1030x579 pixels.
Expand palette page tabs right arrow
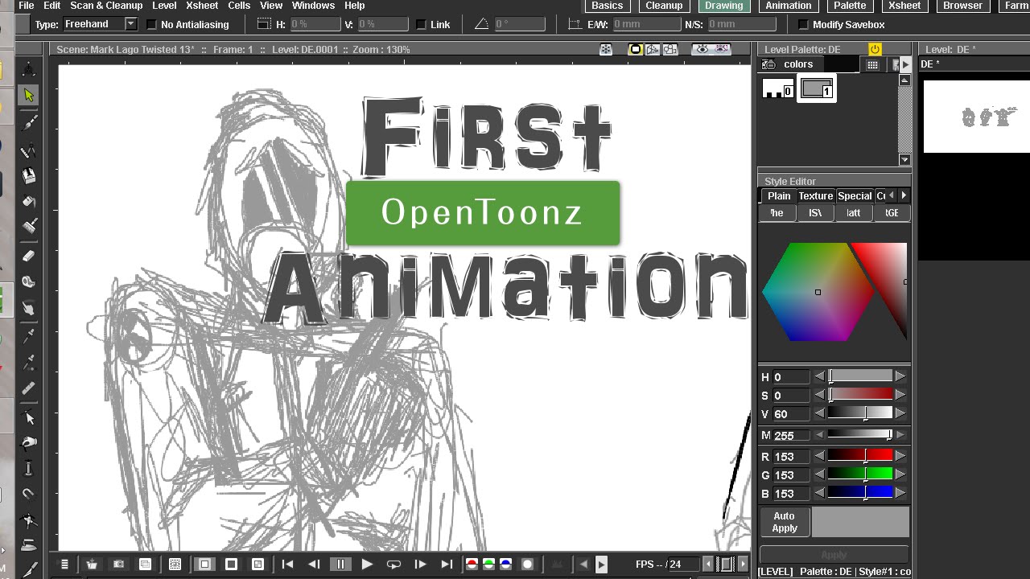(x=906, y=64)
